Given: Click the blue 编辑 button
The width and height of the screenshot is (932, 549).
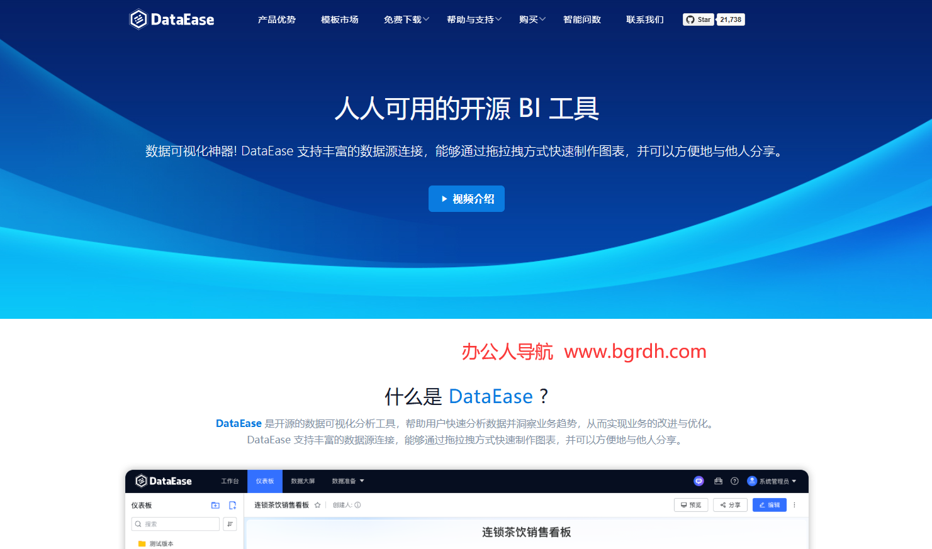Looking at the screenshot, I should 769,505.
